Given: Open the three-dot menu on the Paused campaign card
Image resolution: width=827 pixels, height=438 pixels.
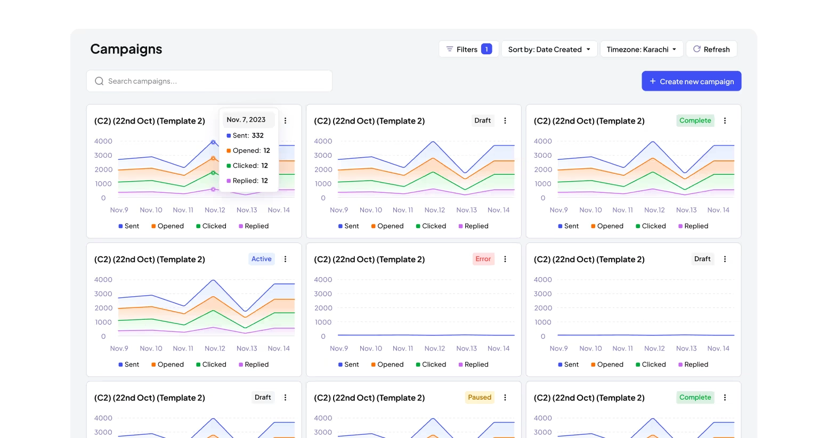Looking at the screenshot, I should pos(505,398).
